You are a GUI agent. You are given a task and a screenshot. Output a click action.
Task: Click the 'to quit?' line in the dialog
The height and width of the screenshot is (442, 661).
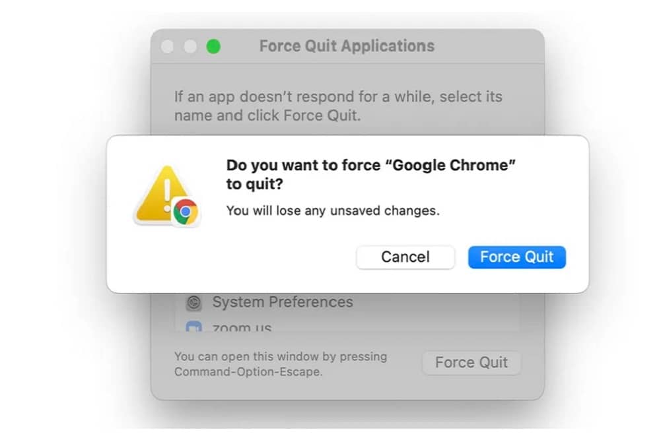(x=254, y=186)
